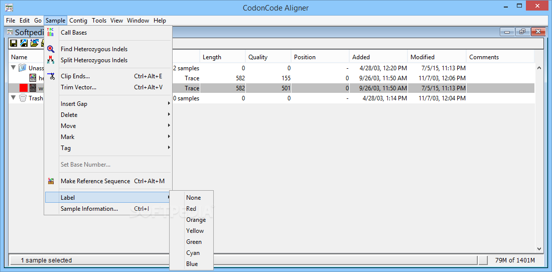Choose Clip Ends menu entry
552x272 pixels.
(x=108, y=76)
